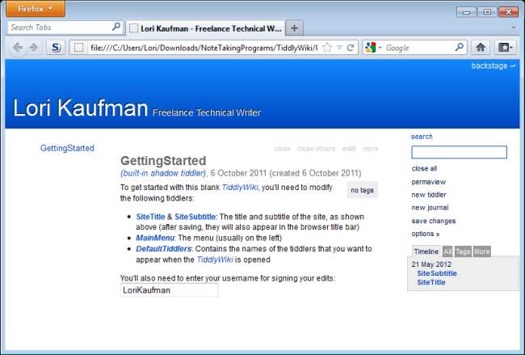
Task: Click the Search Tabs magnifier icon
Action: pyautogui.click(x=115, y=27)
